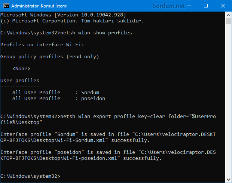Image resolution: width=232 pixels, height=183 pixels.
Task: Click the "User profiles" heading
Action: point(20,81)
